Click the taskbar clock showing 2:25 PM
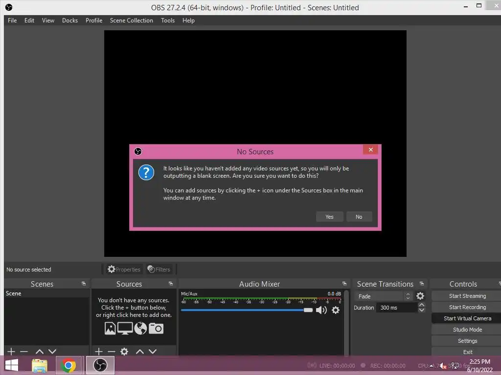 click(x=479, y=365)
